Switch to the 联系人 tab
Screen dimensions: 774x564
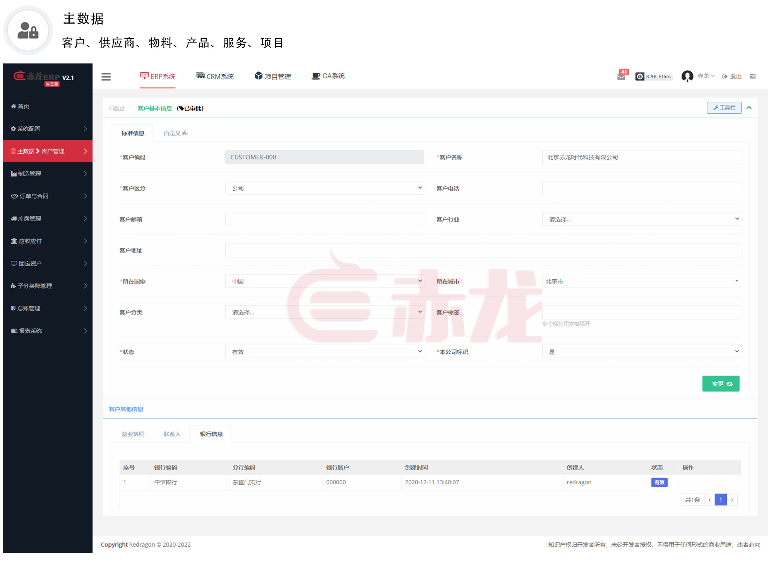(172, 434)
